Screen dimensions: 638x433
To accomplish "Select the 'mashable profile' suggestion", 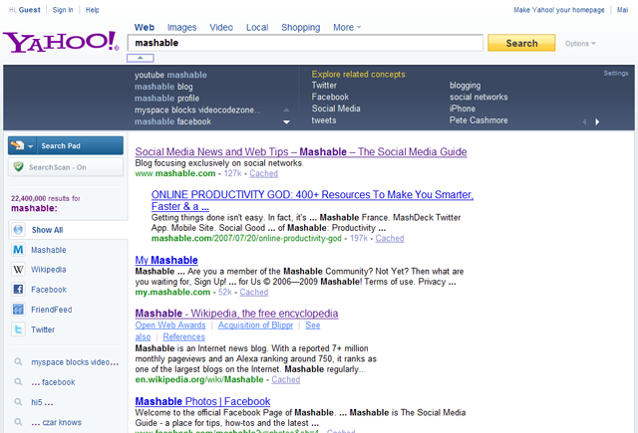I will click(166, 99).
